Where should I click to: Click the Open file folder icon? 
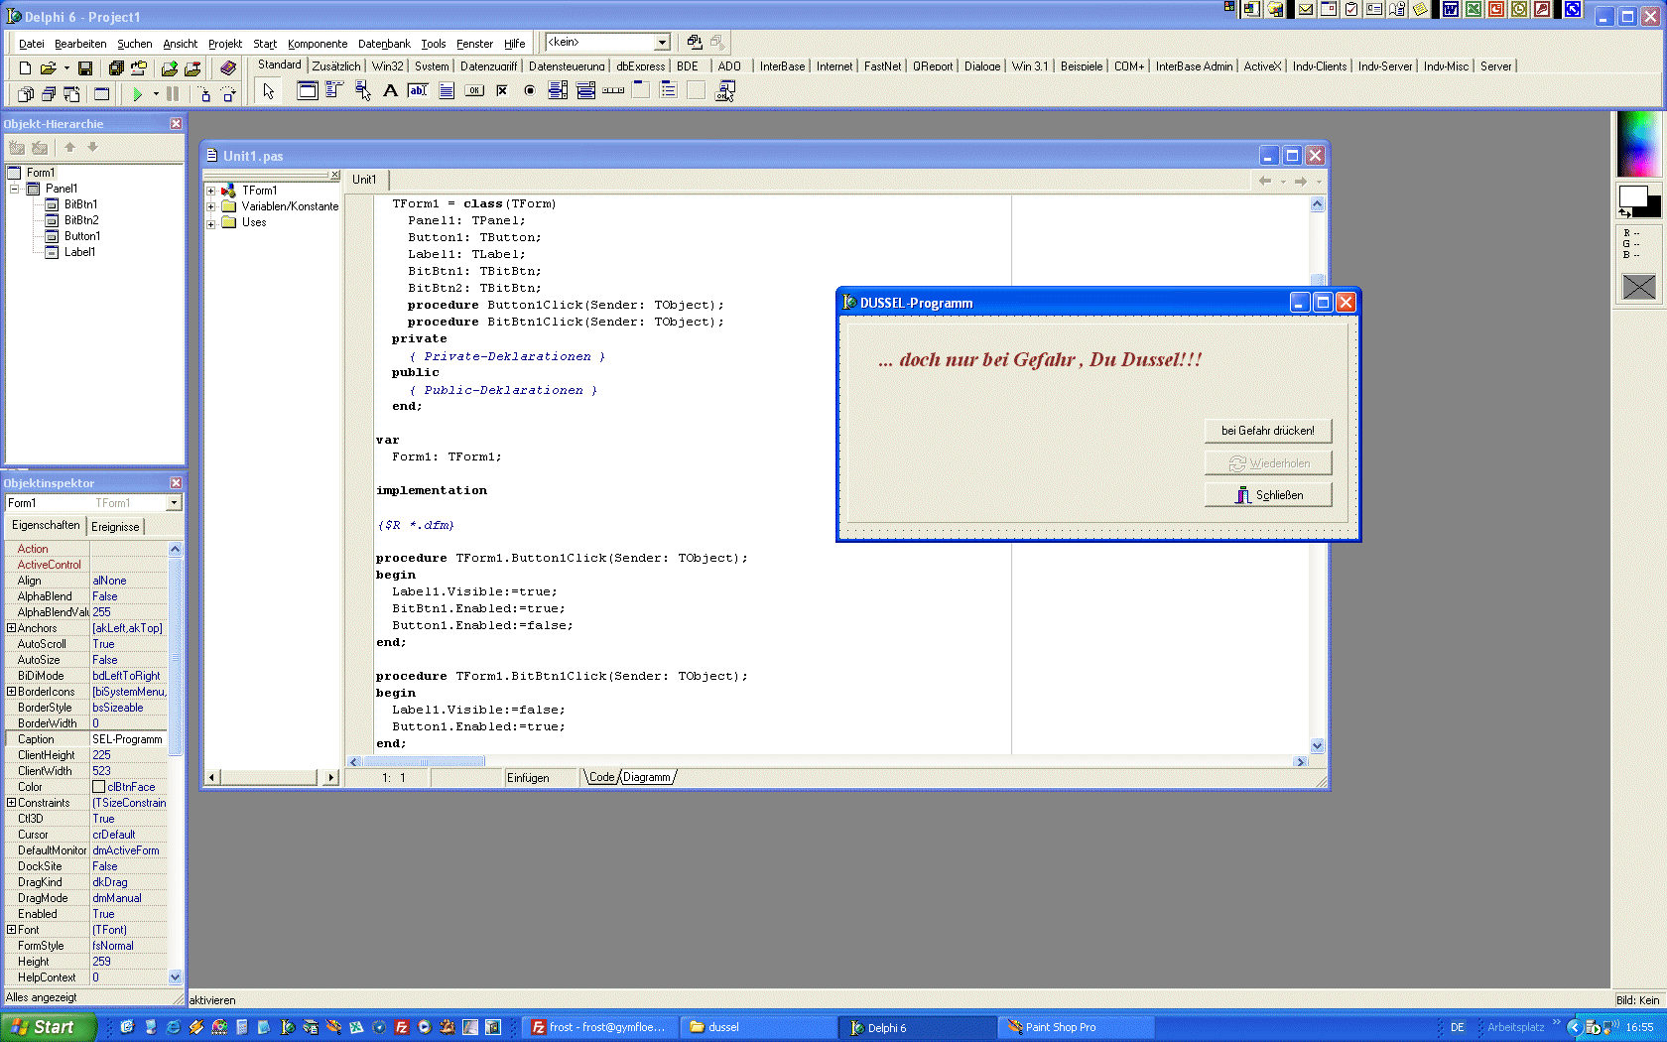tap(47, 68)
